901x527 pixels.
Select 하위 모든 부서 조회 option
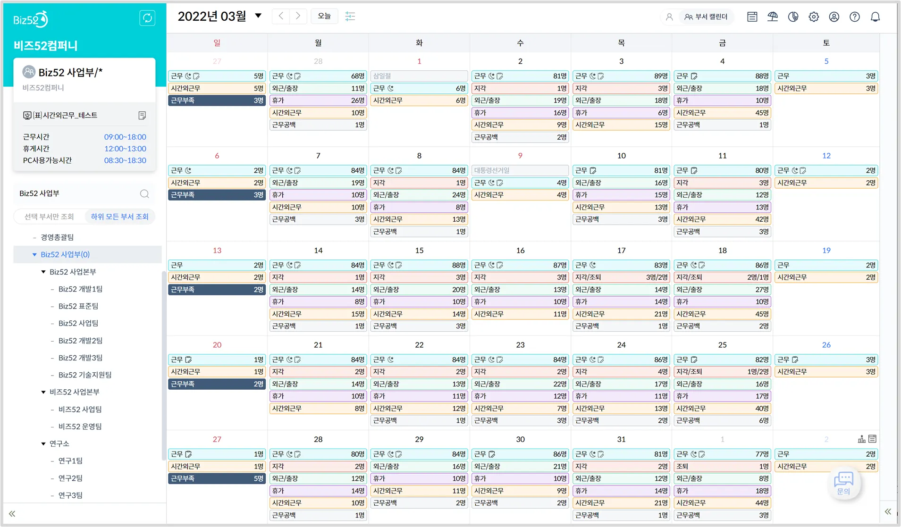tap(120, 217)
